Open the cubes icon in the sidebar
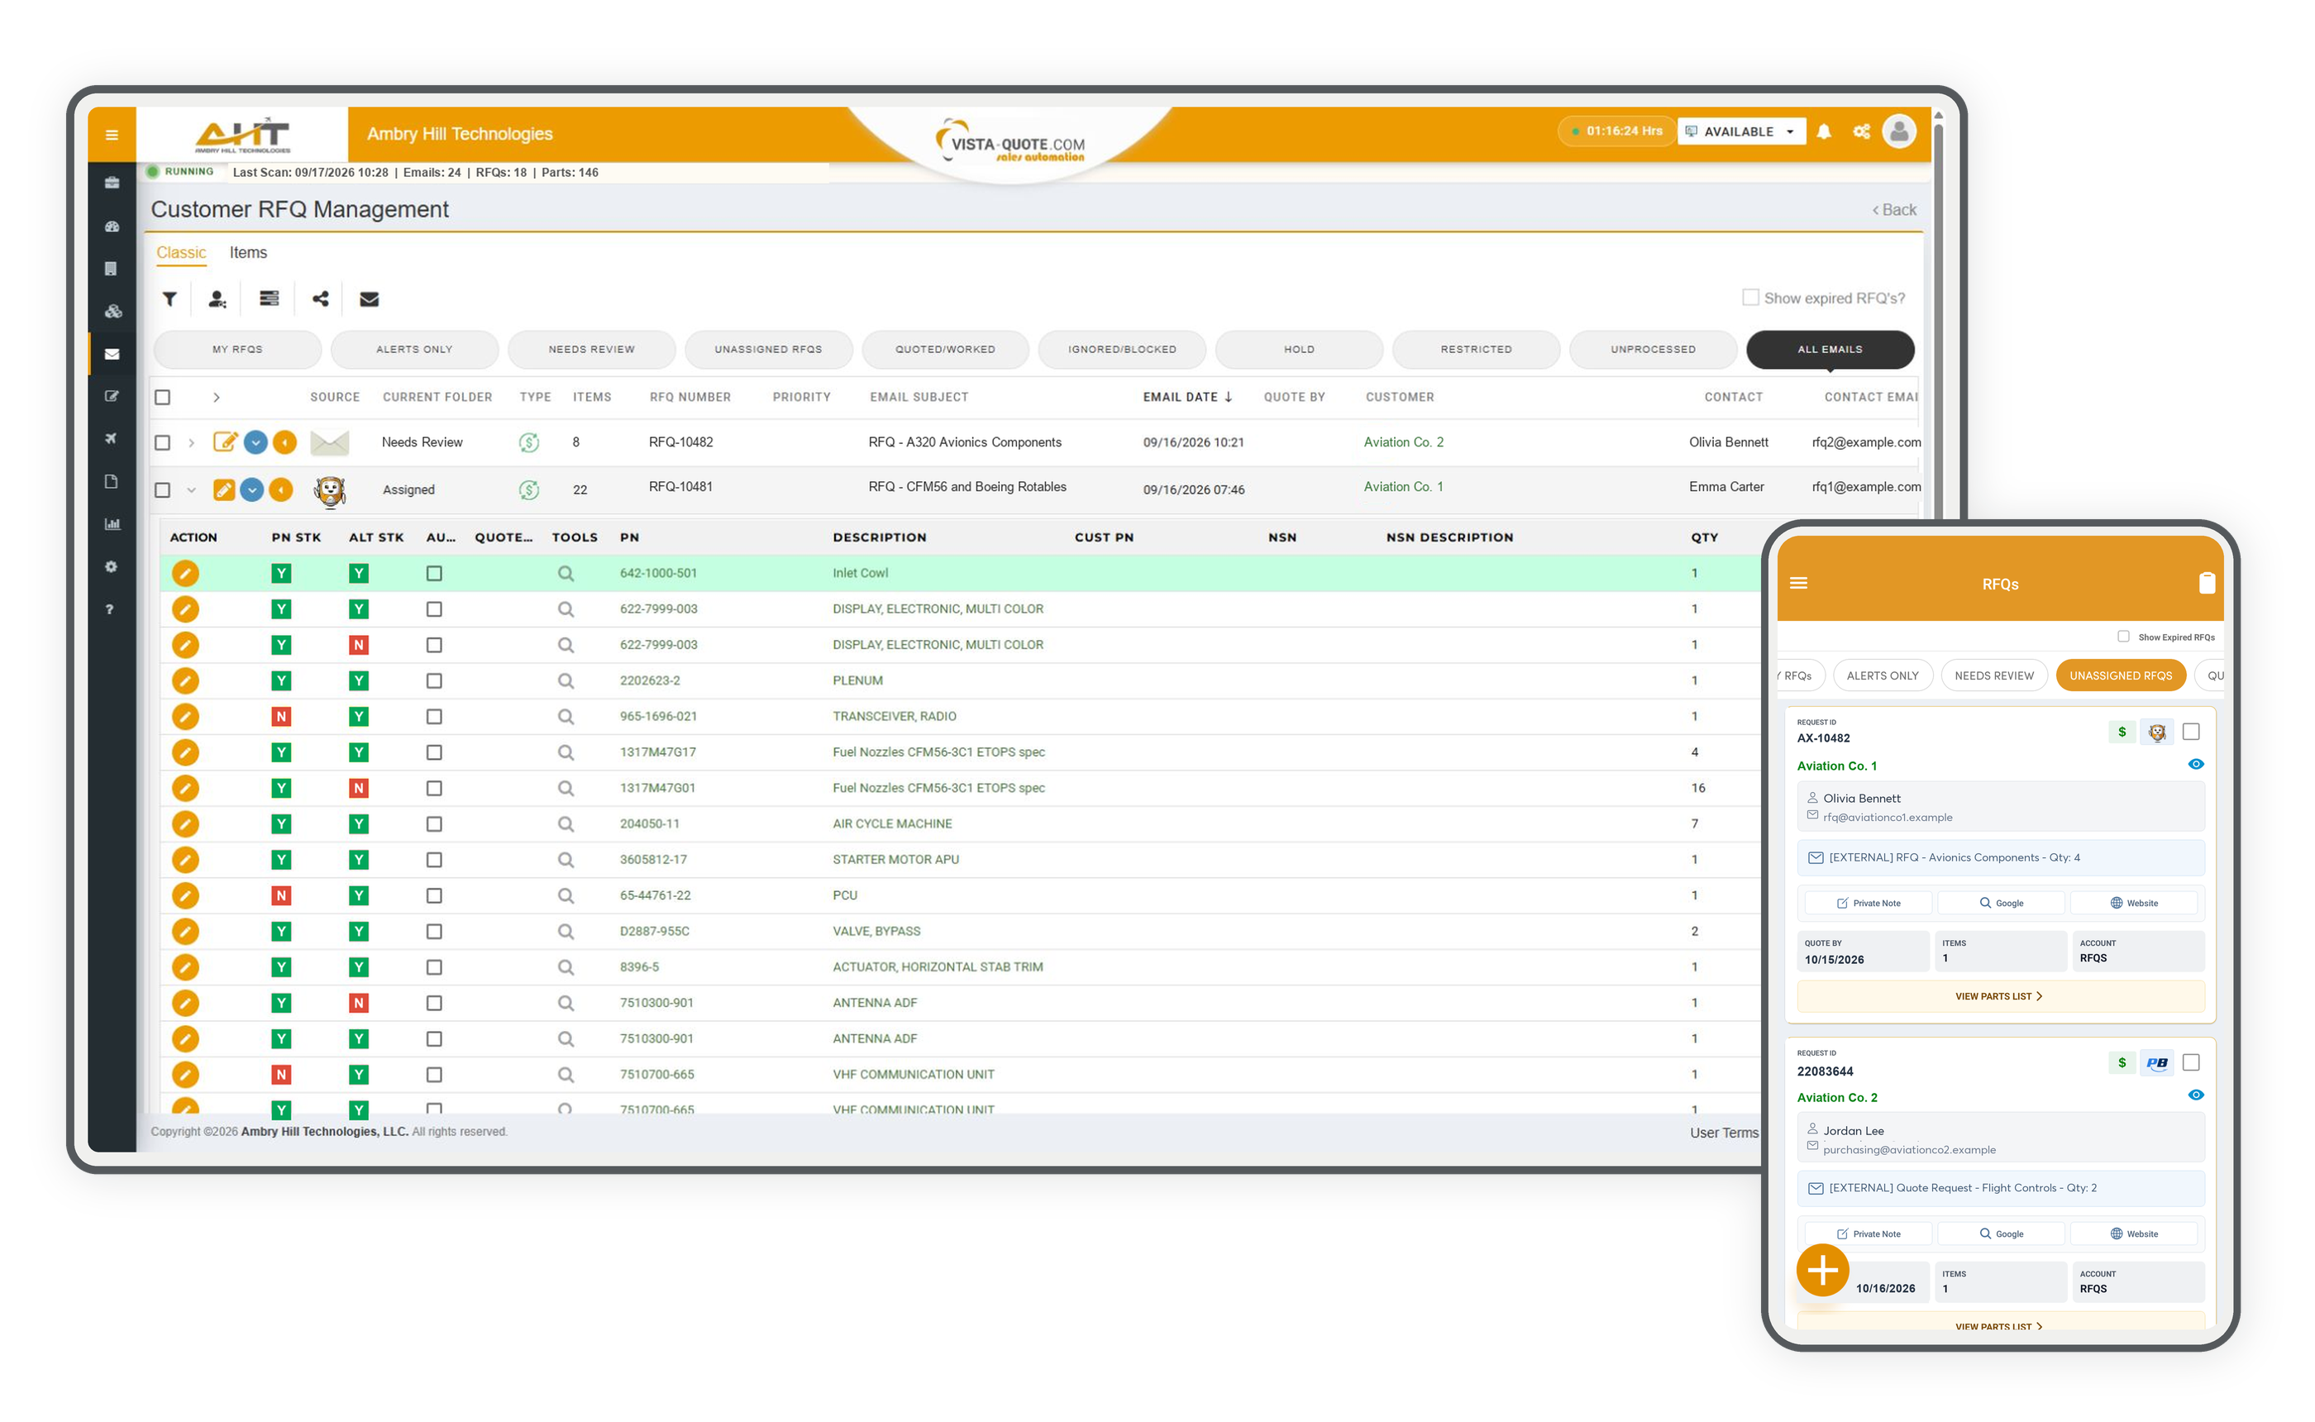This screenshot has height=1422, width=2315. [112, 312]
